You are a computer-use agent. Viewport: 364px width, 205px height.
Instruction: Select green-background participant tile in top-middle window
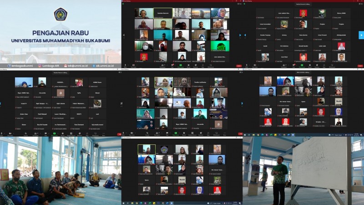coord(220,46)
